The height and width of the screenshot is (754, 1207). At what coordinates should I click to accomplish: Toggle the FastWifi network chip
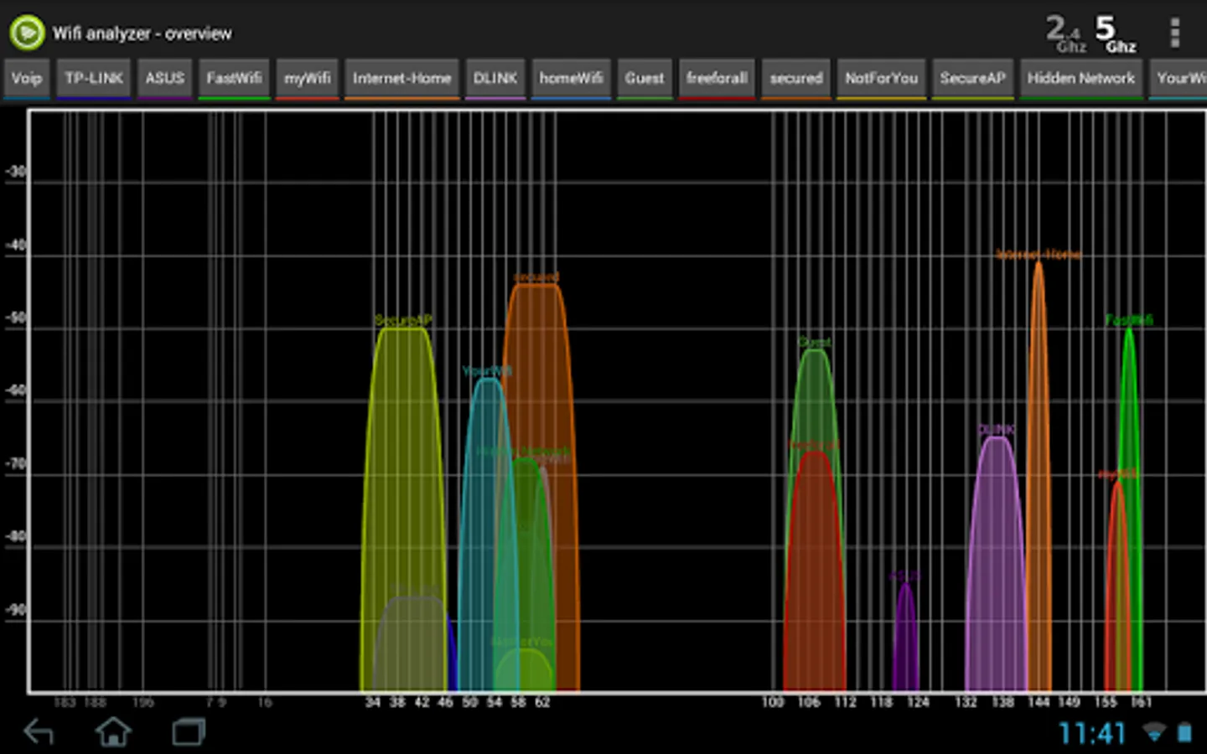click(234, 79)
